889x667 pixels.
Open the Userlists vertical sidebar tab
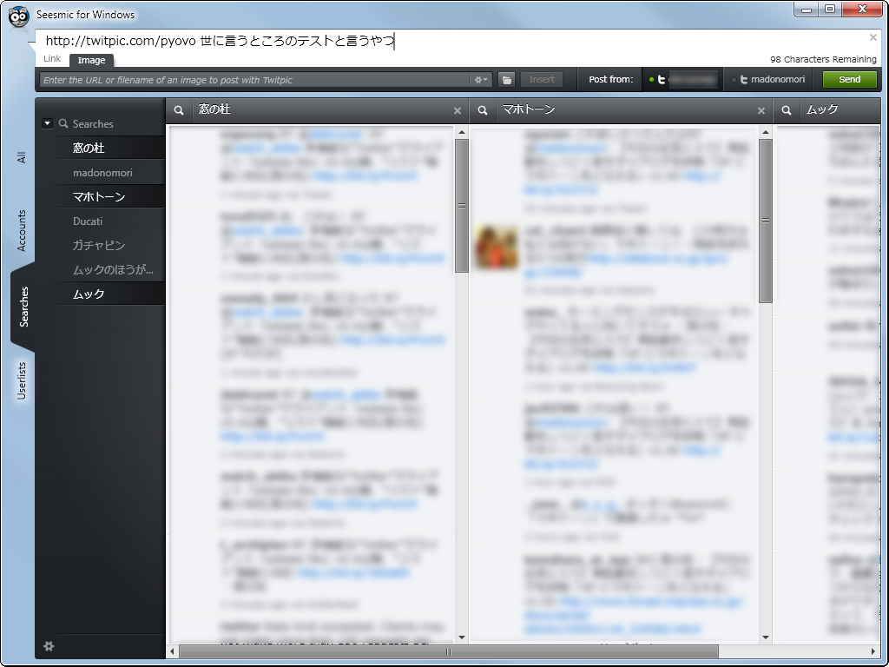coord(22,380)
